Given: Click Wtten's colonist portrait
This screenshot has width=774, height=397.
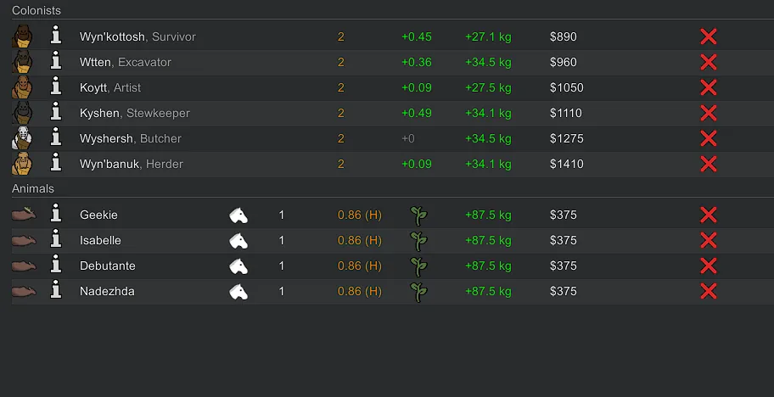Looking at the screenshot, I should click(23, 62).
